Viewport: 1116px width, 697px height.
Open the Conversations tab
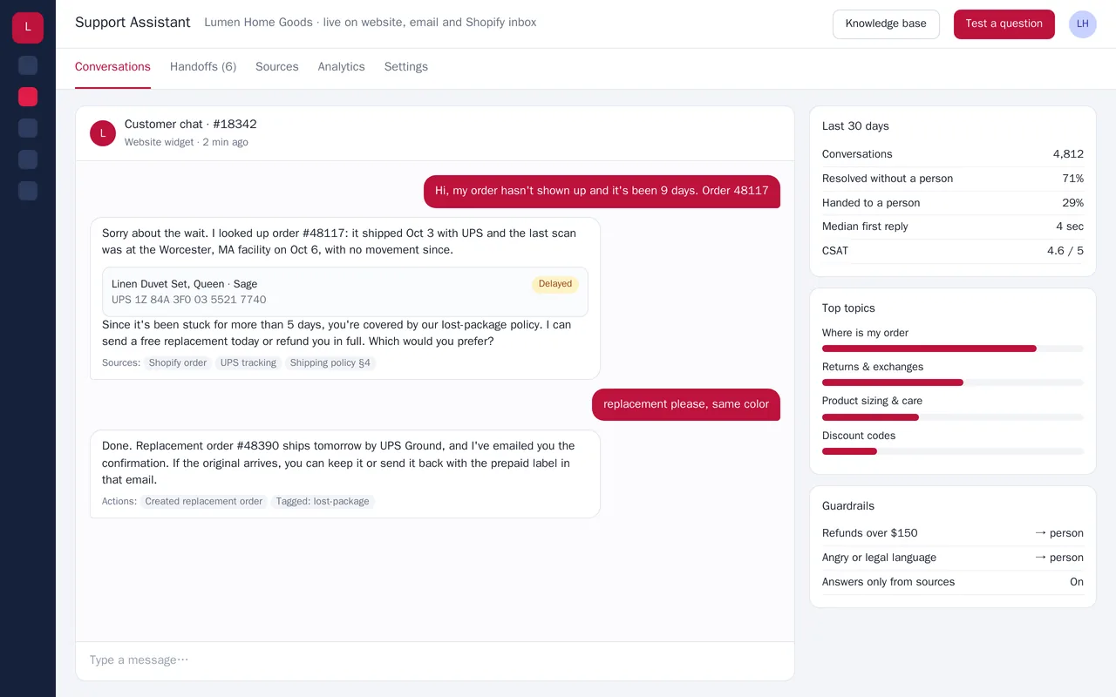112,67
